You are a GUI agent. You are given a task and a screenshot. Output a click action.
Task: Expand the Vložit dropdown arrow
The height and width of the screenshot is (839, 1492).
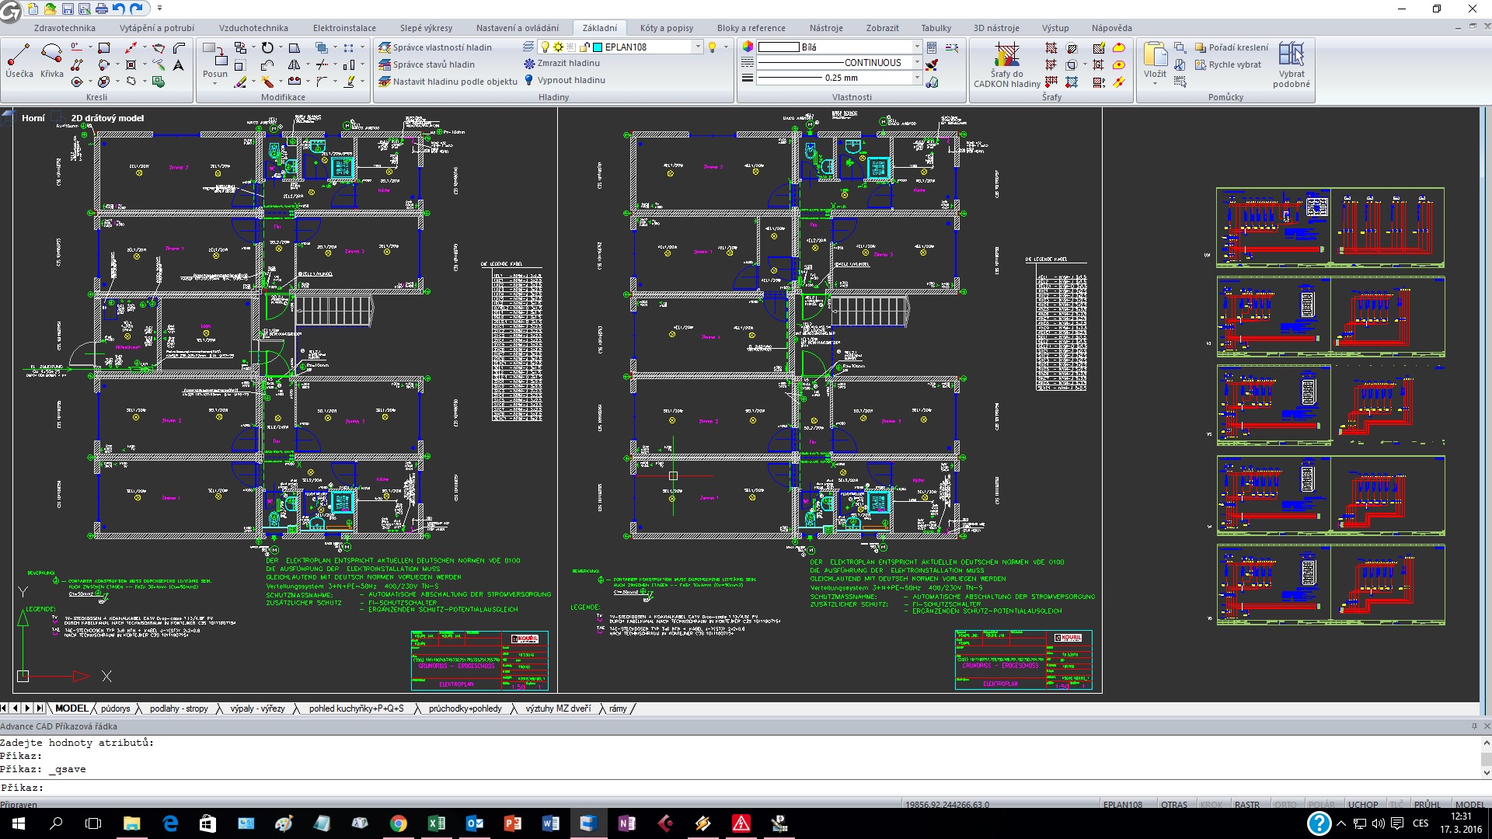[1155, 83]
